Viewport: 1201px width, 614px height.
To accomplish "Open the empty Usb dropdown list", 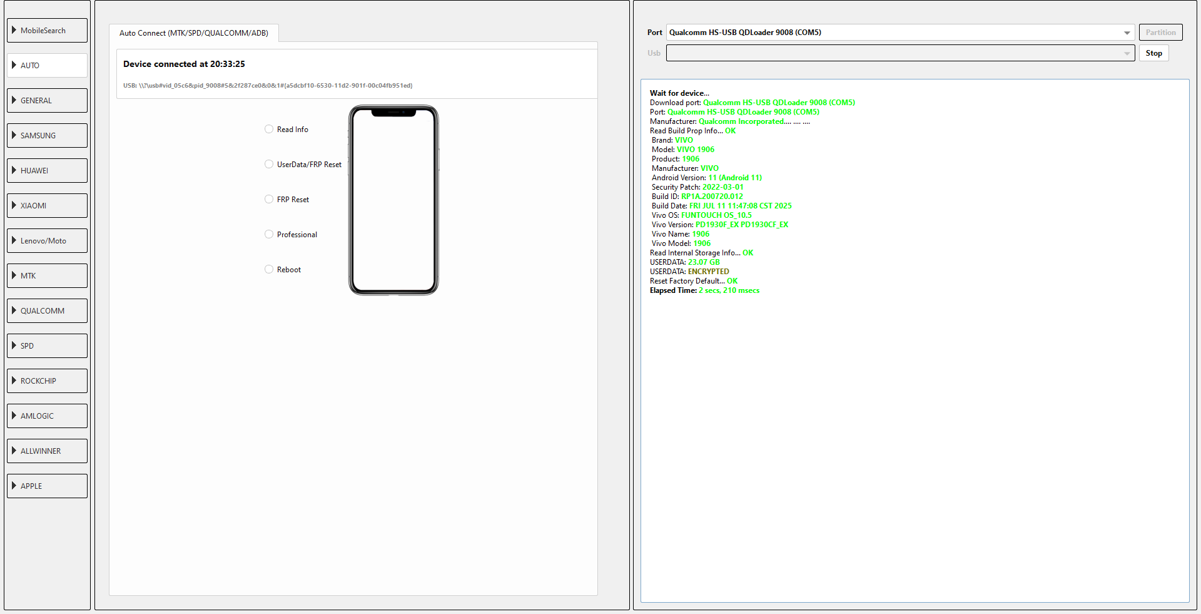I will 900,53.
